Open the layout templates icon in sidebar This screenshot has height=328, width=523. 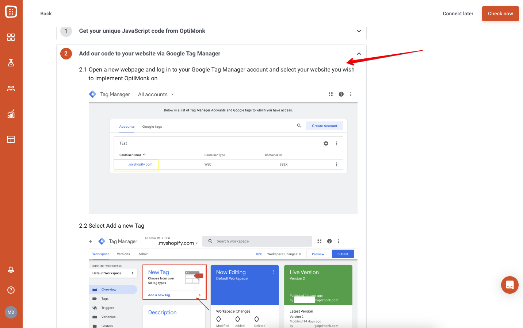[11, 139]
